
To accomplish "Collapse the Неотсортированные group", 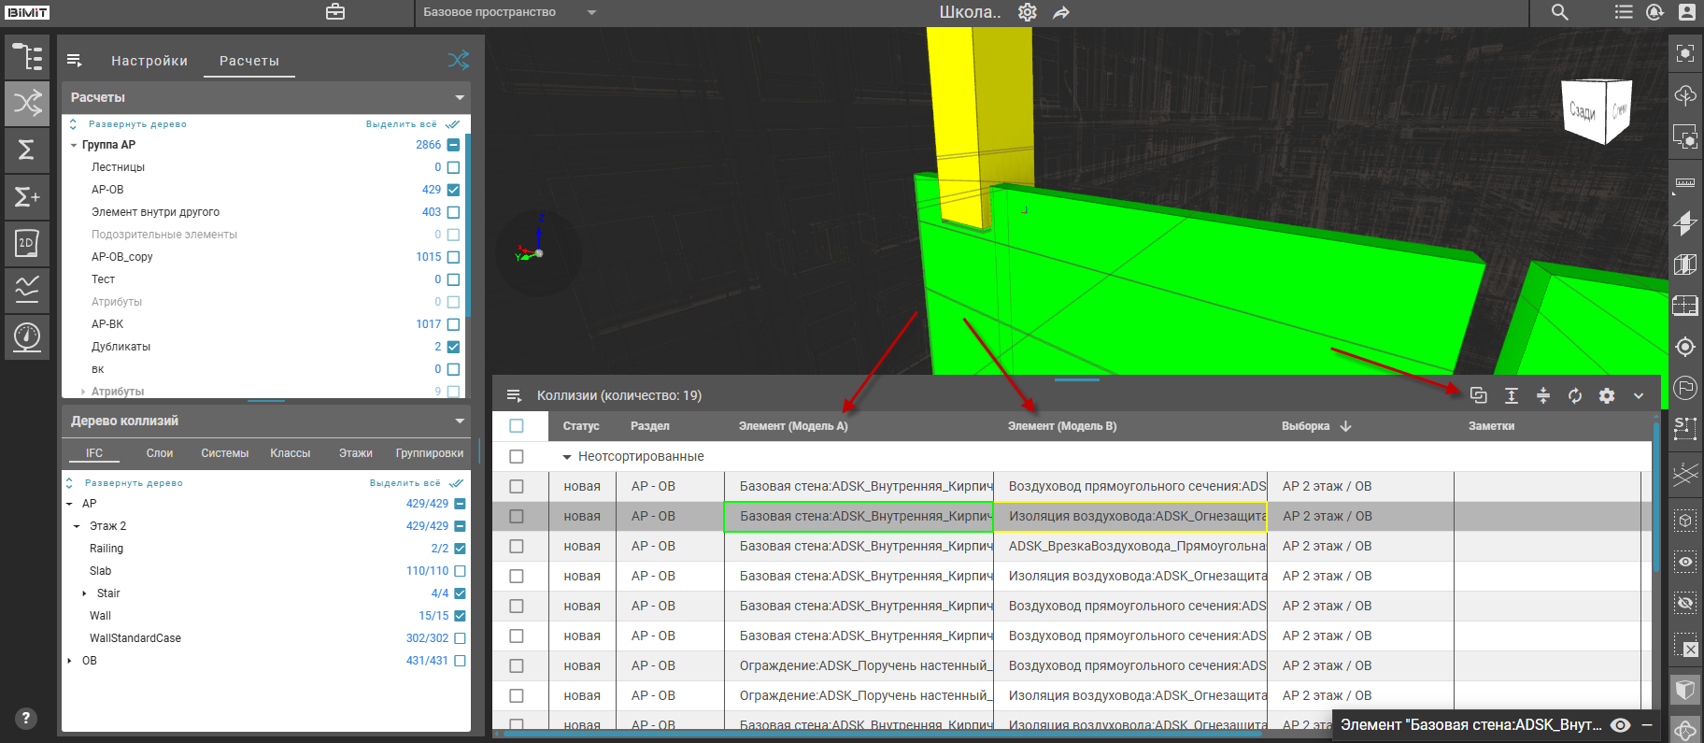I will 566,457.
